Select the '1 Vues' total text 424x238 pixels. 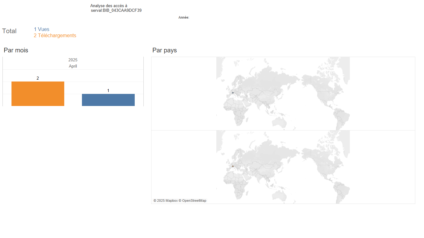point(42,29)
